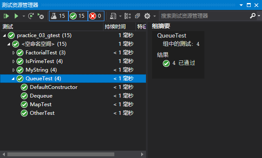Click the search Test Explorer input field
Viewport: 262px width, 158px height.
coord(204,16)
